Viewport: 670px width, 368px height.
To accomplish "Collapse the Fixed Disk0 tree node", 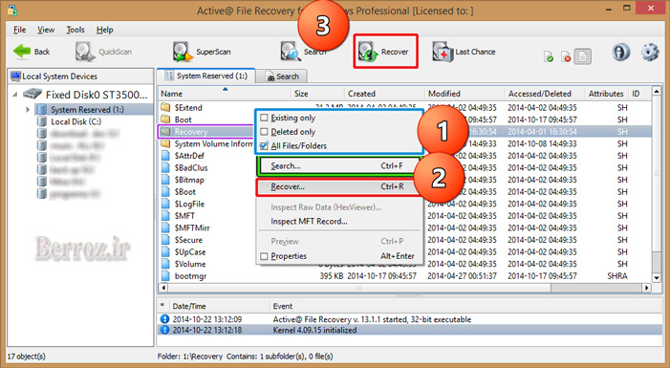I will 15,94.
